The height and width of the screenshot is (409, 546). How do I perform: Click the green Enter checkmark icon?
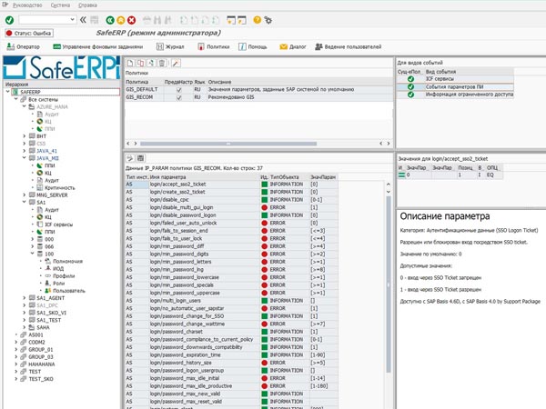coord(9,18)
